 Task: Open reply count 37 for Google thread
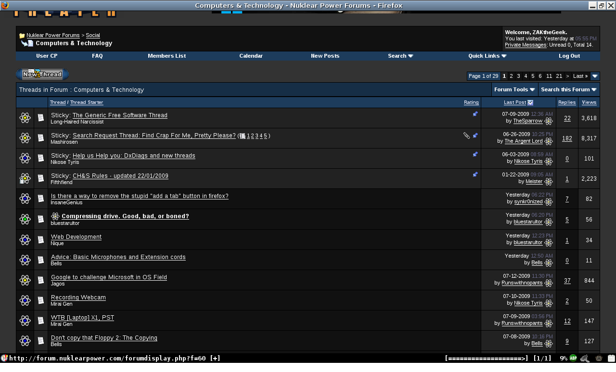pos(567,281)
